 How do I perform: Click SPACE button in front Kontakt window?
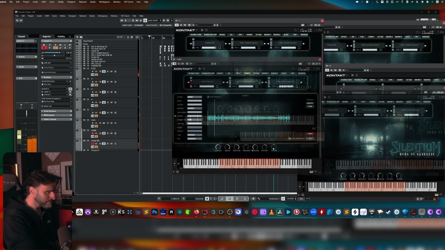coord(220,73)
